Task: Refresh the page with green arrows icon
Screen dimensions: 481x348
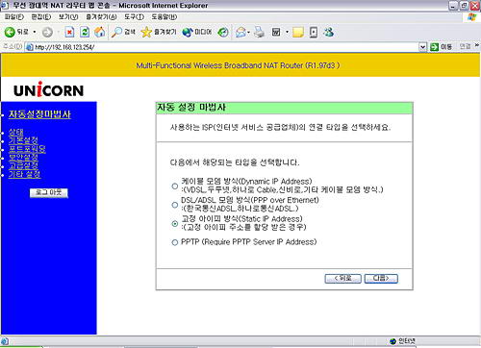Action: (x=85, y=32)
